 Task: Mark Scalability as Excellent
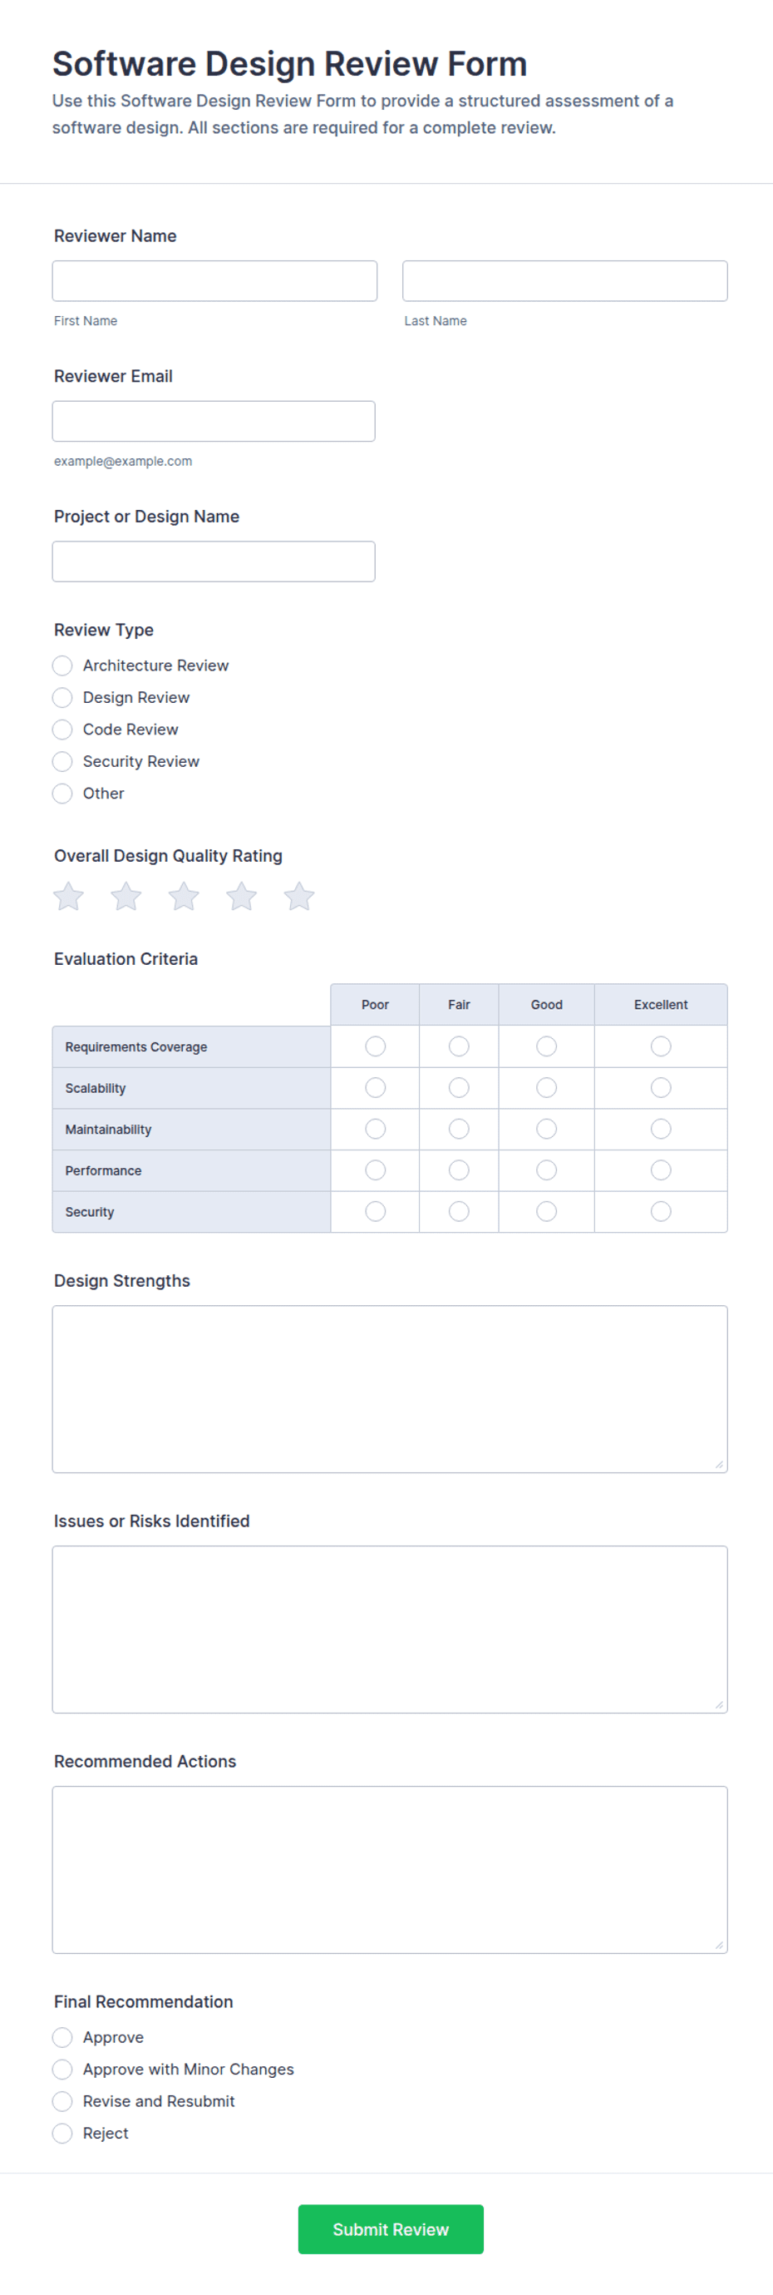(x=661, y=1088)
